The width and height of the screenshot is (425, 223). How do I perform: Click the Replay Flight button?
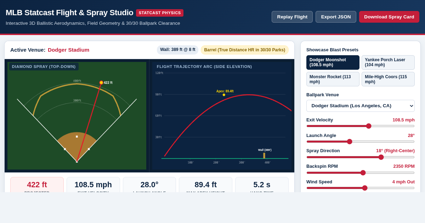click(x=292, y=17)
